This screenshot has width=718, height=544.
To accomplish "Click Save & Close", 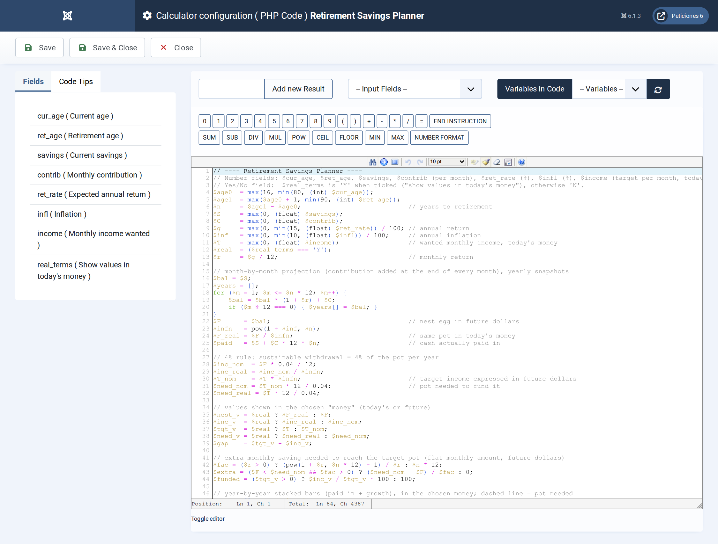I will [x=107, y=48].
